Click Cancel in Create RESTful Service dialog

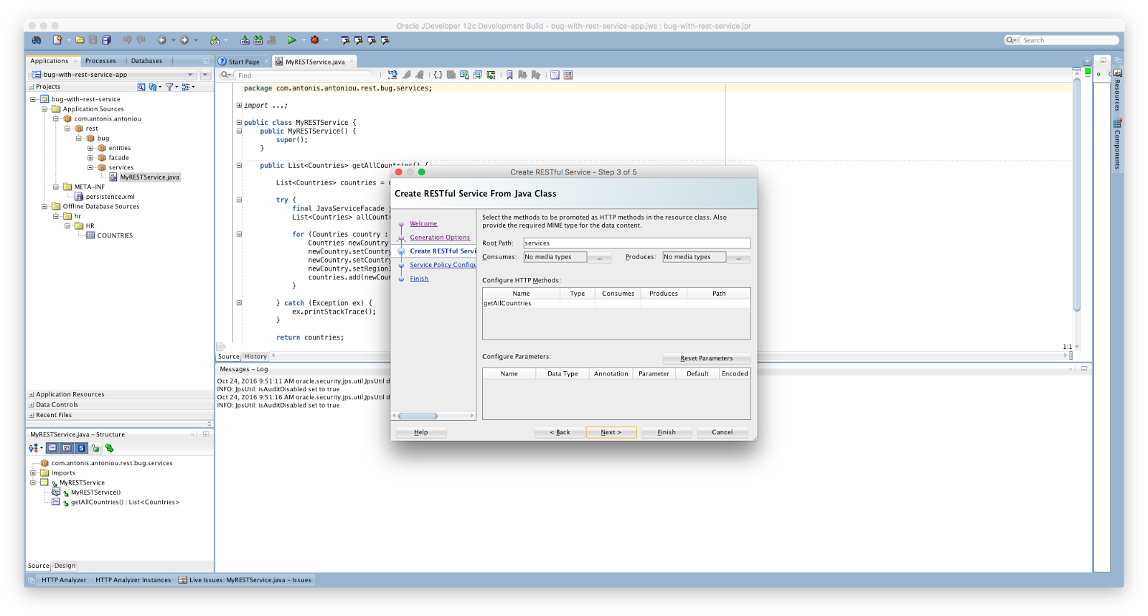(722, 432)
